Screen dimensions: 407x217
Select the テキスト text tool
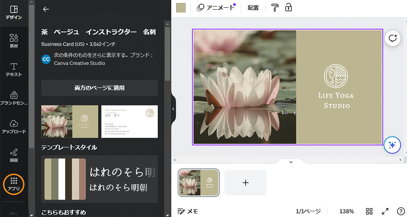point(14,69)
